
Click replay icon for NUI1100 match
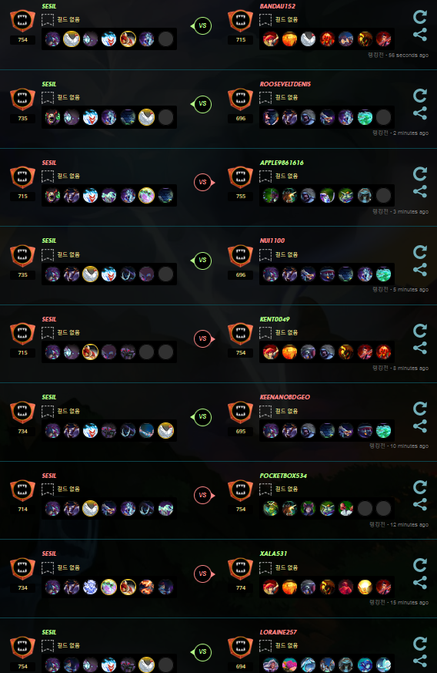pyautogui.click(x=420, y=252)
